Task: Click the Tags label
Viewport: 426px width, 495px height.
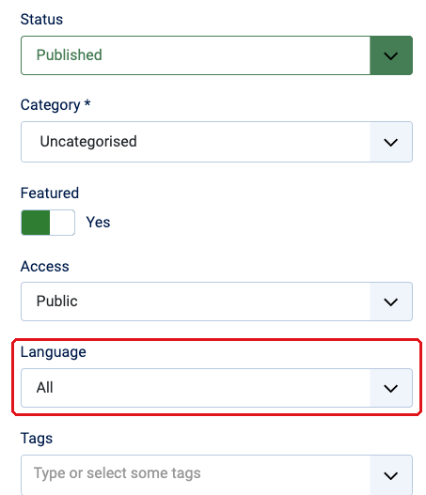Action: 37,439
